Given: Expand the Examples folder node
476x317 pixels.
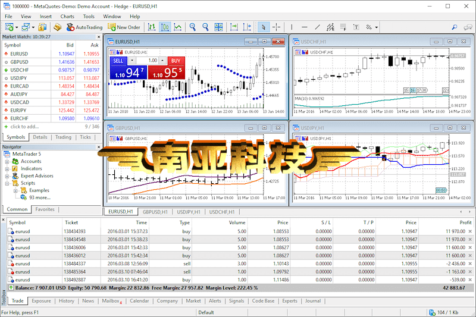Looking at the screenshot, I should [15, 191].
